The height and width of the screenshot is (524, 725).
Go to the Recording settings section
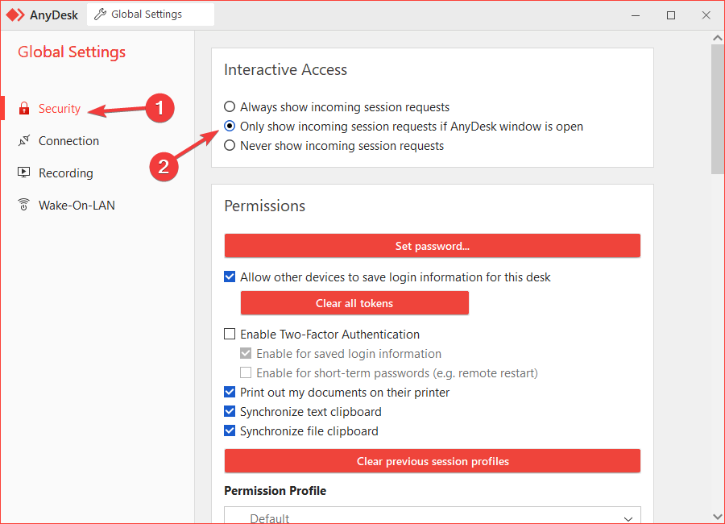[x=66, y=173]
